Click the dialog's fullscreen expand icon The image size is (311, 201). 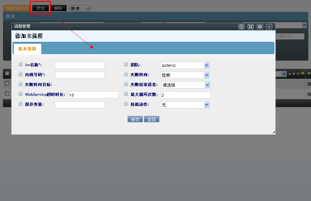coord(251,27)
